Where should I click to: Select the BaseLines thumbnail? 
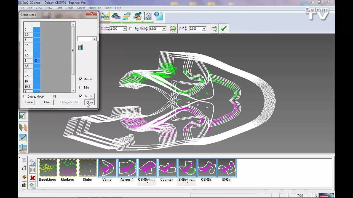tap(48, 168)
